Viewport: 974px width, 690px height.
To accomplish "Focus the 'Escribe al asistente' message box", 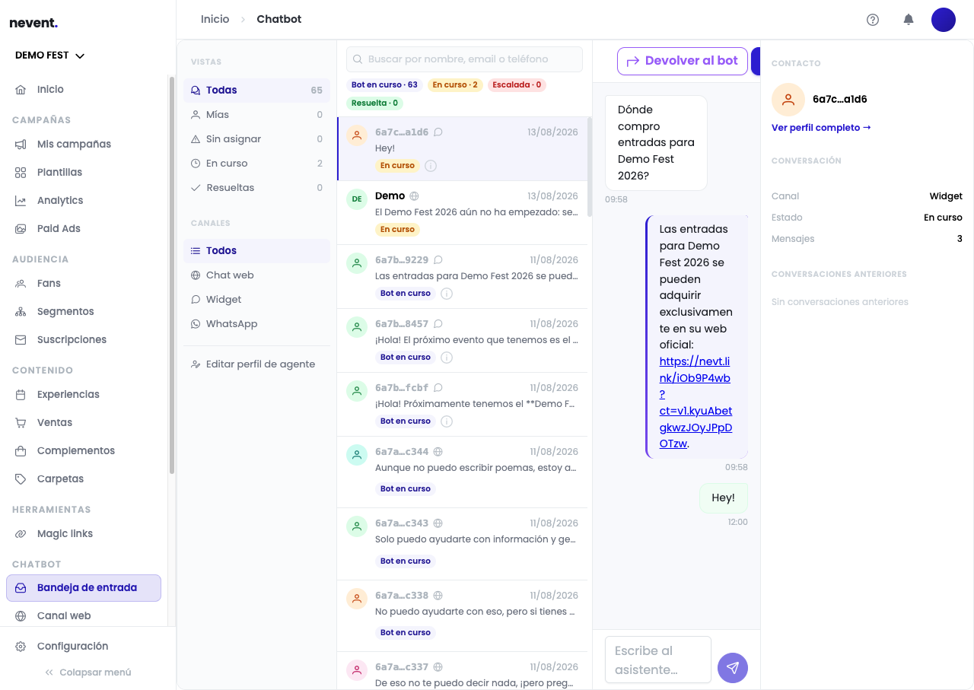I will (658, 660).
